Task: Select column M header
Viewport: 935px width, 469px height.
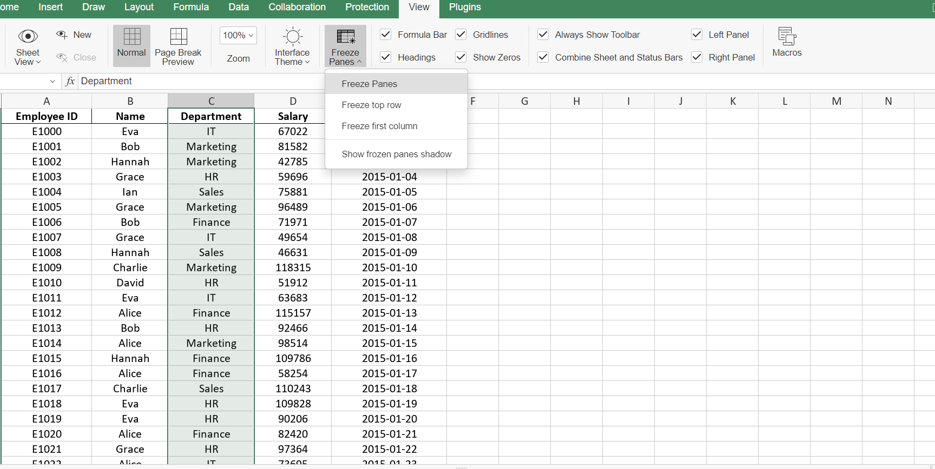Action: [837, 101]
